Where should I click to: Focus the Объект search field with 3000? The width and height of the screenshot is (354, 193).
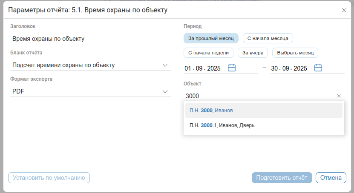[x=256, y=96]
